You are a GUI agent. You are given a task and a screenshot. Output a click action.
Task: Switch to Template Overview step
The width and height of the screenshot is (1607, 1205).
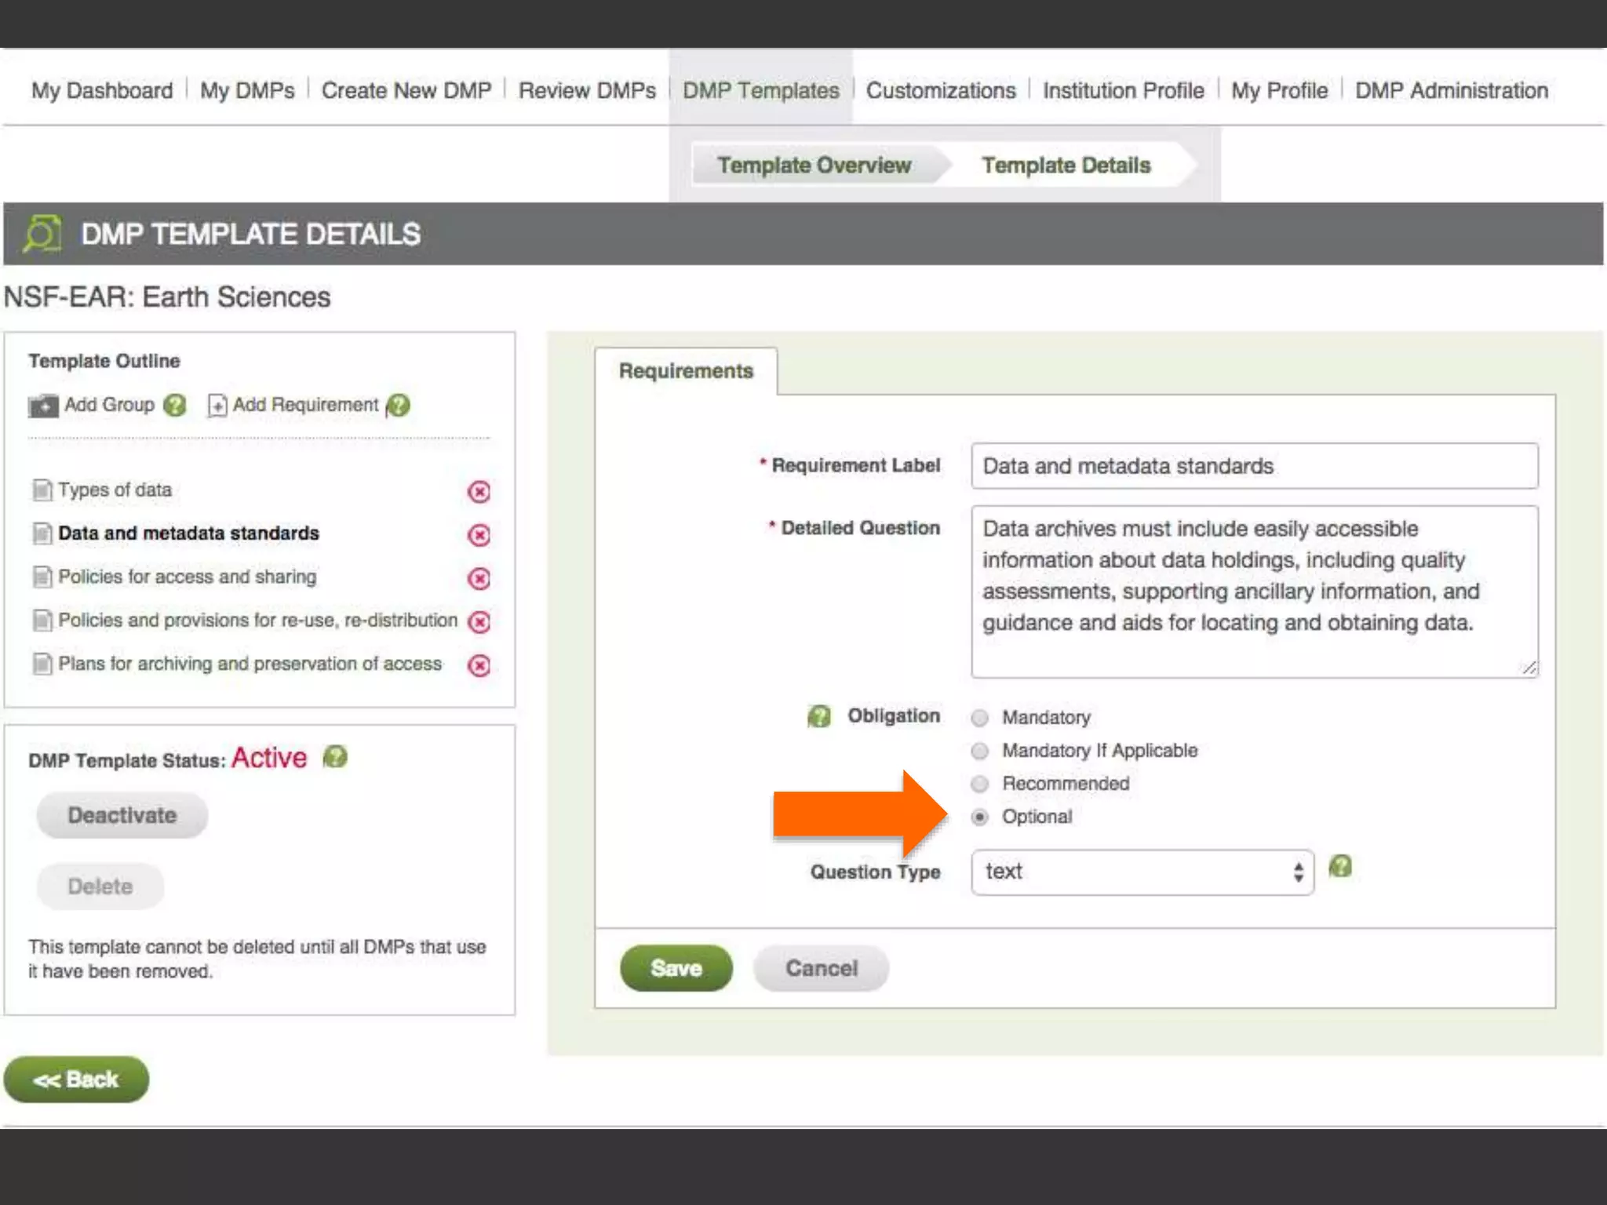click(814, 166)
